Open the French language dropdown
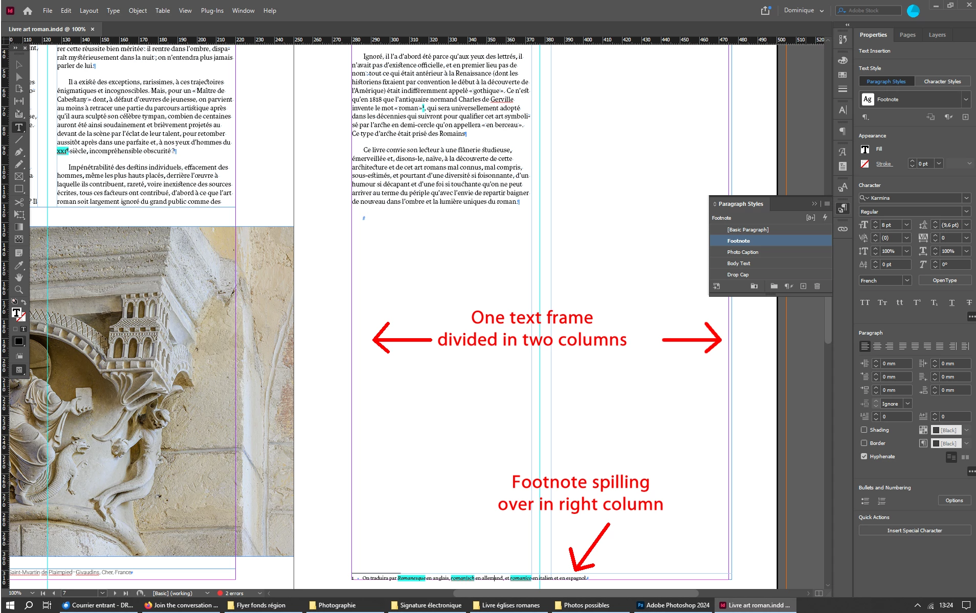 point(907,280)
